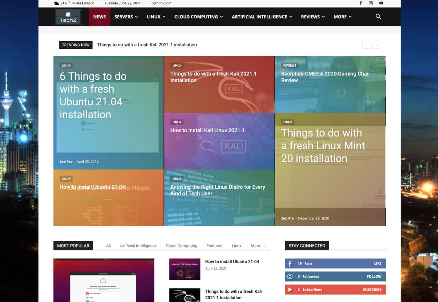Open trending headline about Kali 2021.1
Image resolution: width=438 pixels, height=302 pixels.
point(147,45)
